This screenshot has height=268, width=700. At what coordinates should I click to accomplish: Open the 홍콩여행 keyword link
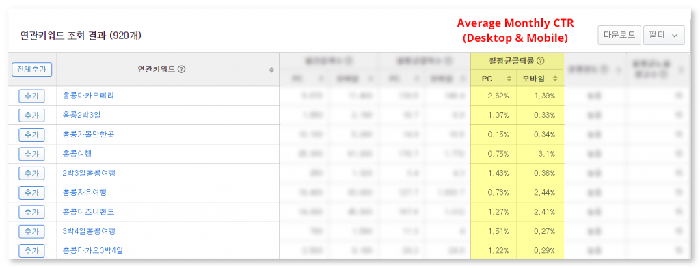point(78,154)
